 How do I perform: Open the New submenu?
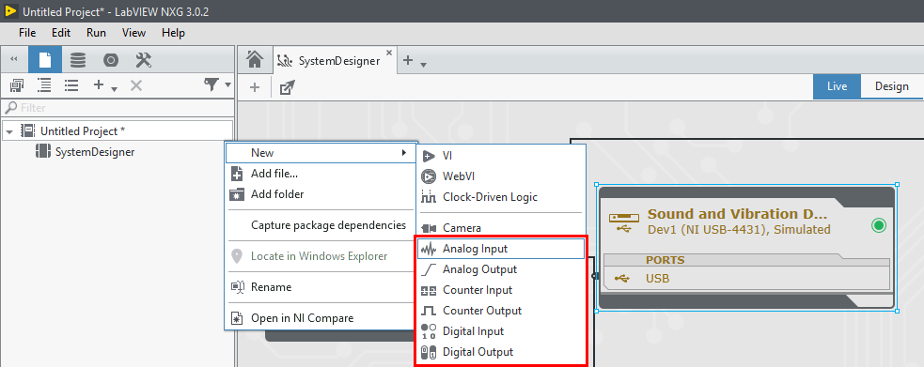(x=321, y=153)
